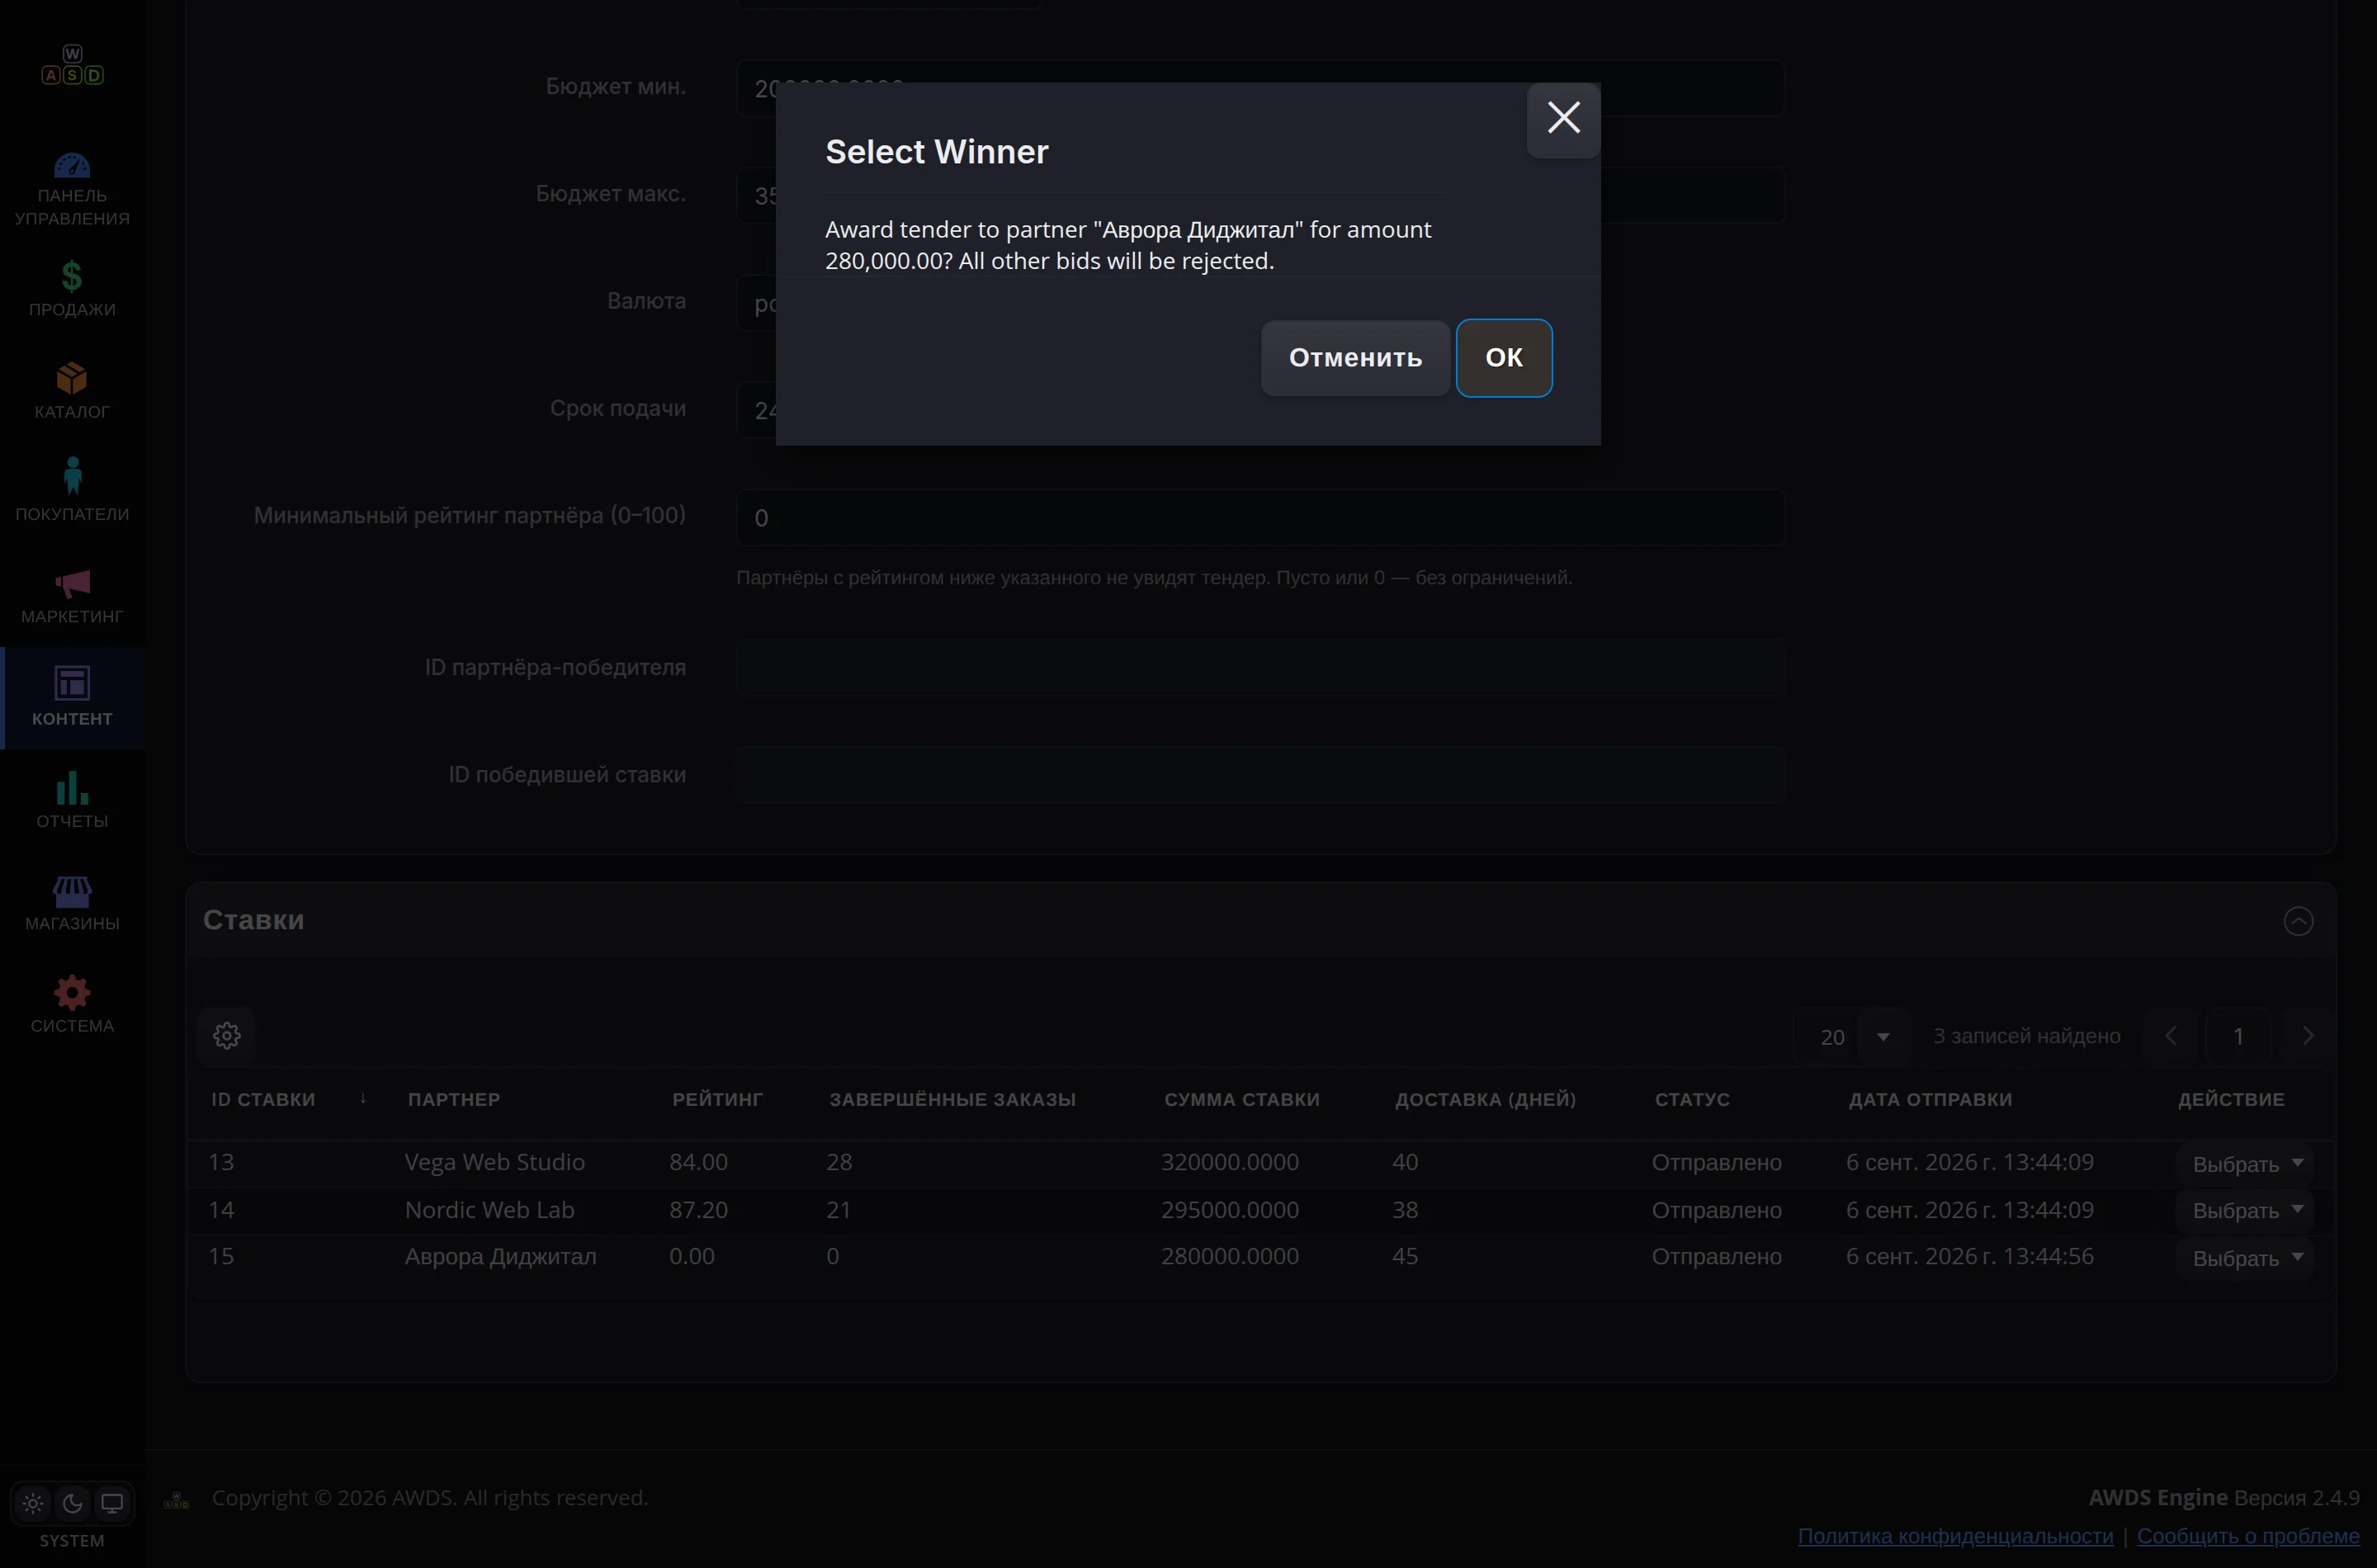Viewport: 2377px width, 1568px height.
Task: Open Покупатели customers section
Action: [72, 491]
